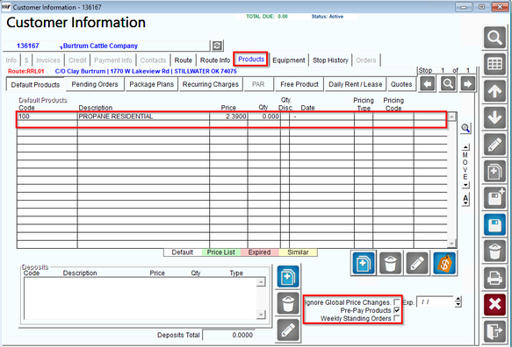512x347 pixels.
Task: Click product code 100 cell
Action: pos(47,117)
